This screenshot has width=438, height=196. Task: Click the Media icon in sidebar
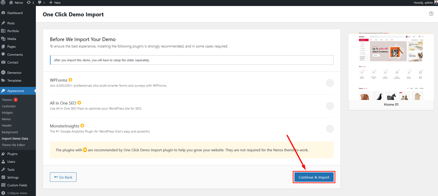click(x=3, y=39)
